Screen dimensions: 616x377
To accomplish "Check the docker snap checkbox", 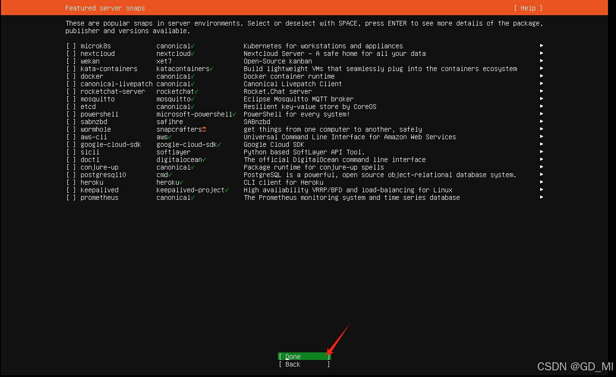I will [71, 76].
